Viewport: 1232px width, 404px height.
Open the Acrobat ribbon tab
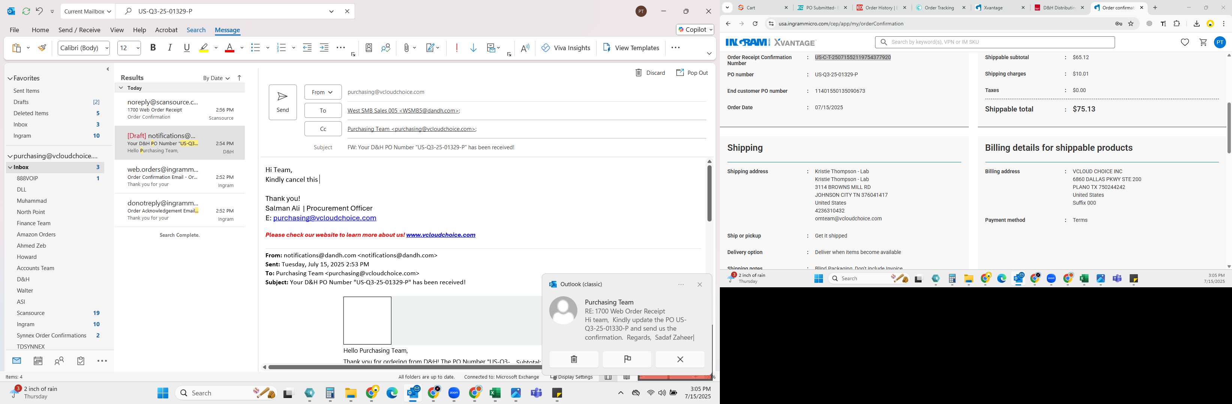pos(166,30)
